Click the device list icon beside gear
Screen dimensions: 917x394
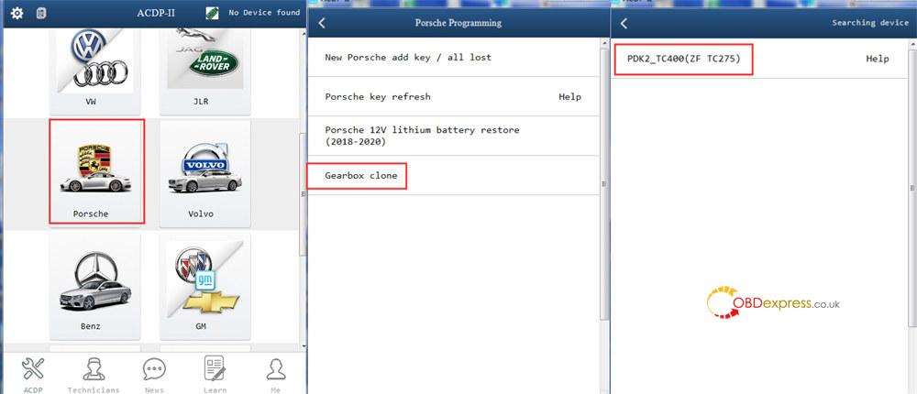point(41,13)
